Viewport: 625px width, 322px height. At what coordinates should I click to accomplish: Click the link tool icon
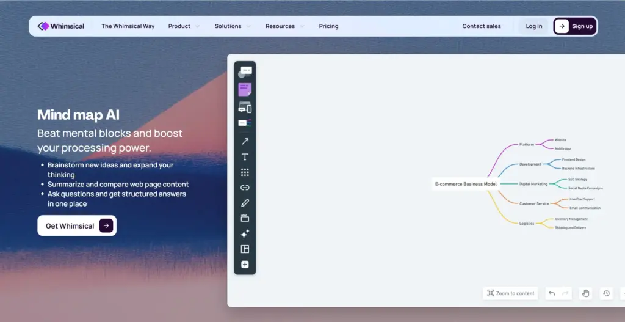245,188
